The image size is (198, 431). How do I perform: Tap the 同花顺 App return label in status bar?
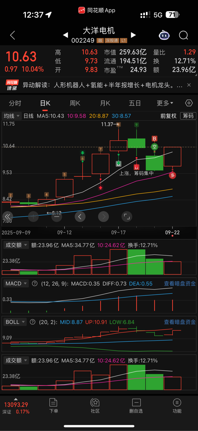pyautogui.click(x=97, y=10)
